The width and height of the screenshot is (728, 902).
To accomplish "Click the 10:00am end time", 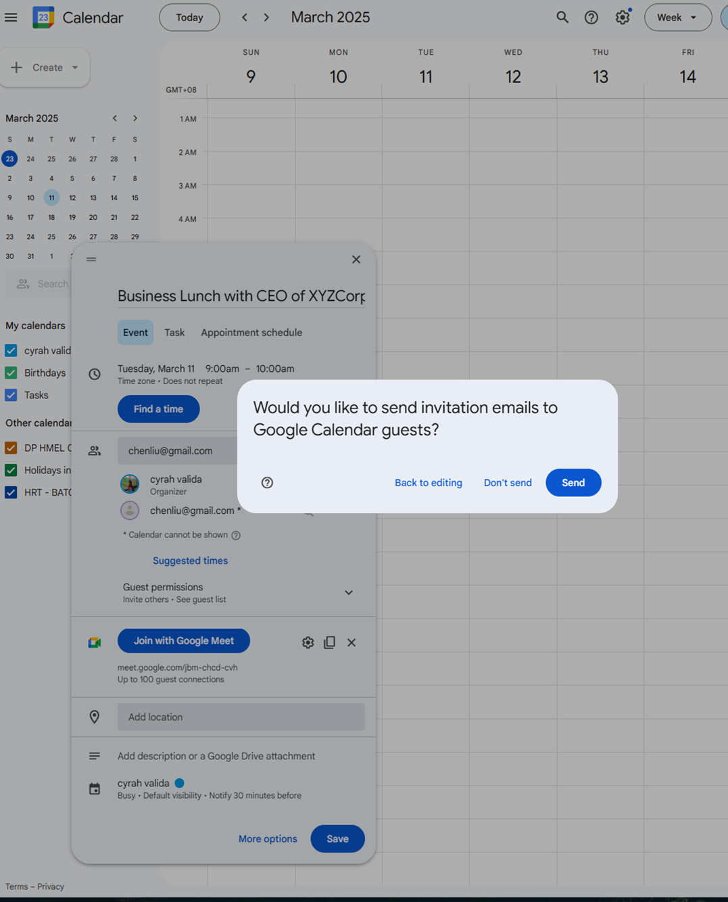I will [x=275, y=369].
